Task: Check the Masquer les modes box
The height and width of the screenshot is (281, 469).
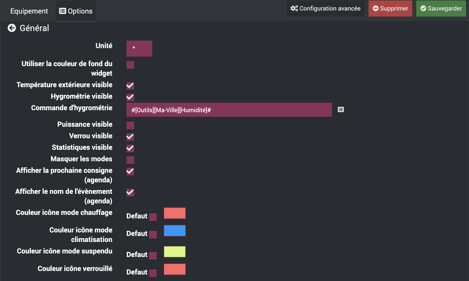Action: [130, 160]
